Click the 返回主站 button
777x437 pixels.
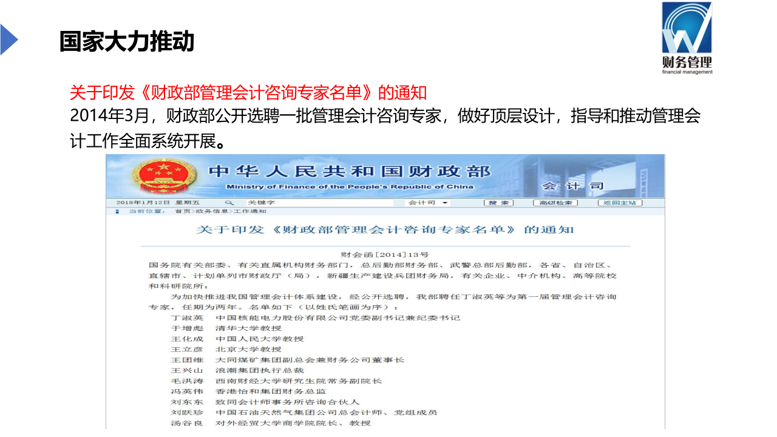click(620, 203)
